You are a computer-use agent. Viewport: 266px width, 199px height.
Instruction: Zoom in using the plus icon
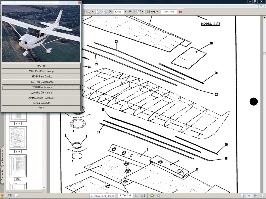point(130,11)
